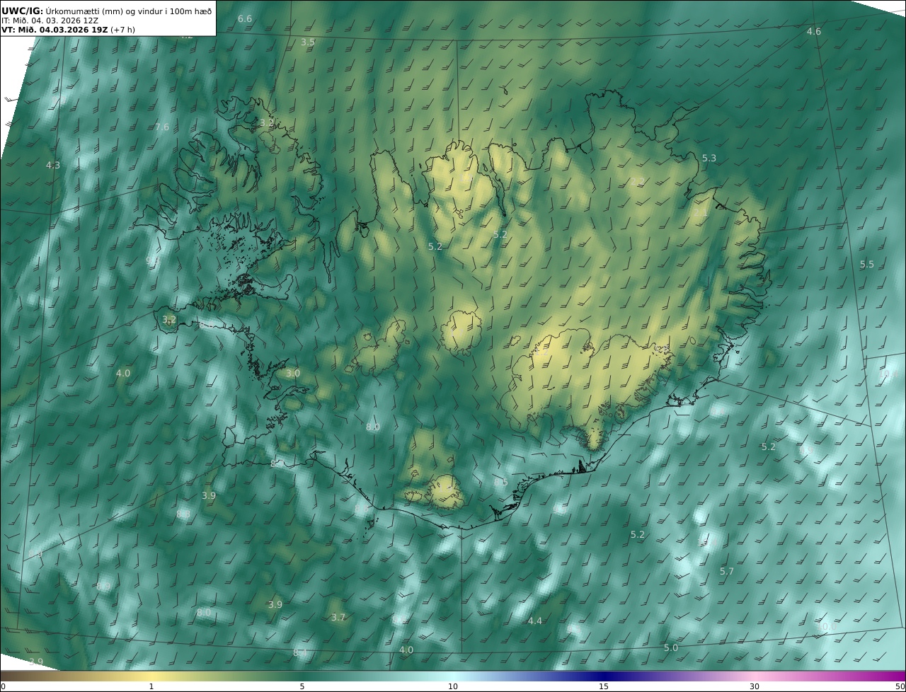Click the 10 tick label on the colorbar

[x=453, y=686]
